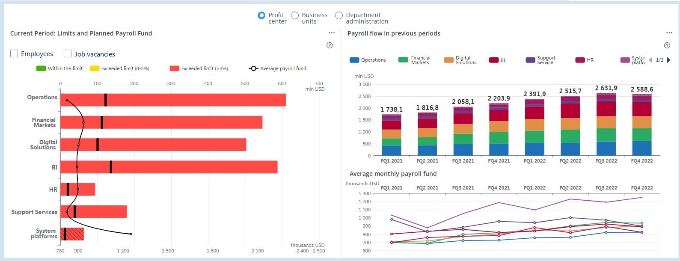This screenshot has height=261, width=680.
Task: Enable the Job vacancies checkbox
Action: (x=68, y=53)
